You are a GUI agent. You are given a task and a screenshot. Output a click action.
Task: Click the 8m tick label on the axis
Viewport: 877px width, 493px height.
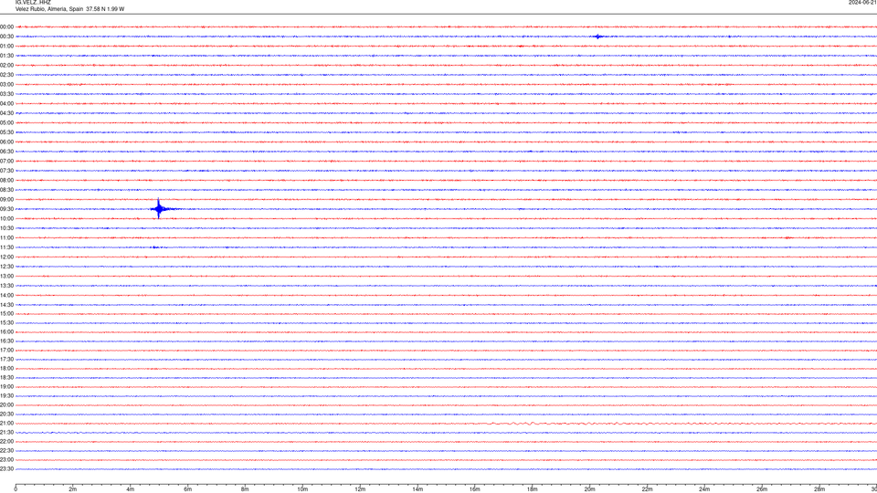point(245,489)
